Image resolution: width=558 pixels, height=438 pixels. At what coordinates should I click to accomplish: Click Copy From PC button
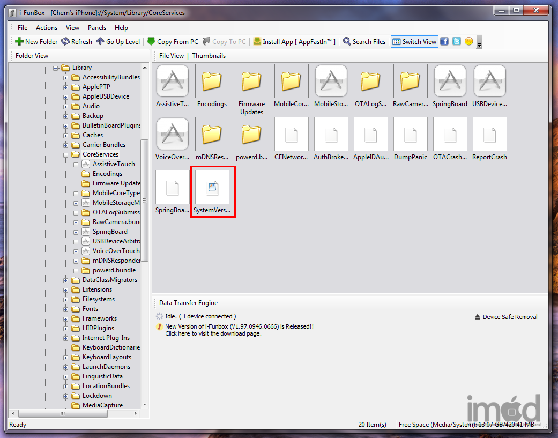(172, 41)
